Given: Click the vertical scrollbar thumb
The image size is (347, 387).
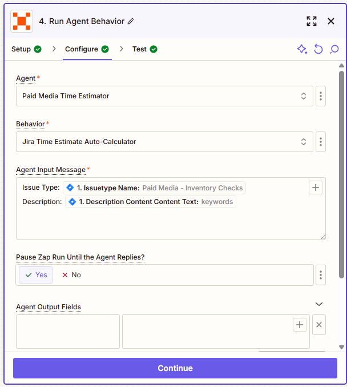Looking at the screenshot, I should (341, 174).
